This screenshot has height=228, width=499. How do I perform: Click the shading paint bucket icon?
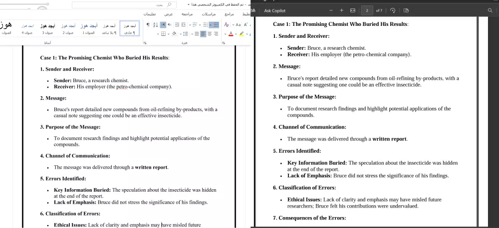point(174,34)
